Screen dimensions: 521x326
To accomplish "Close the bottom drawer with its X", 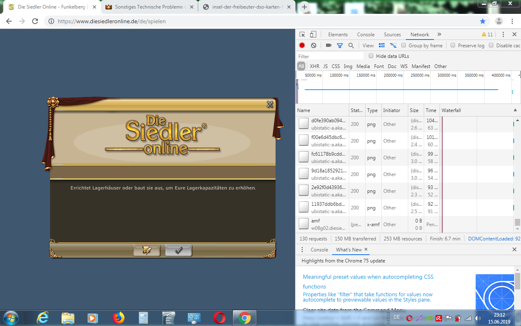I will coord(514,250).
